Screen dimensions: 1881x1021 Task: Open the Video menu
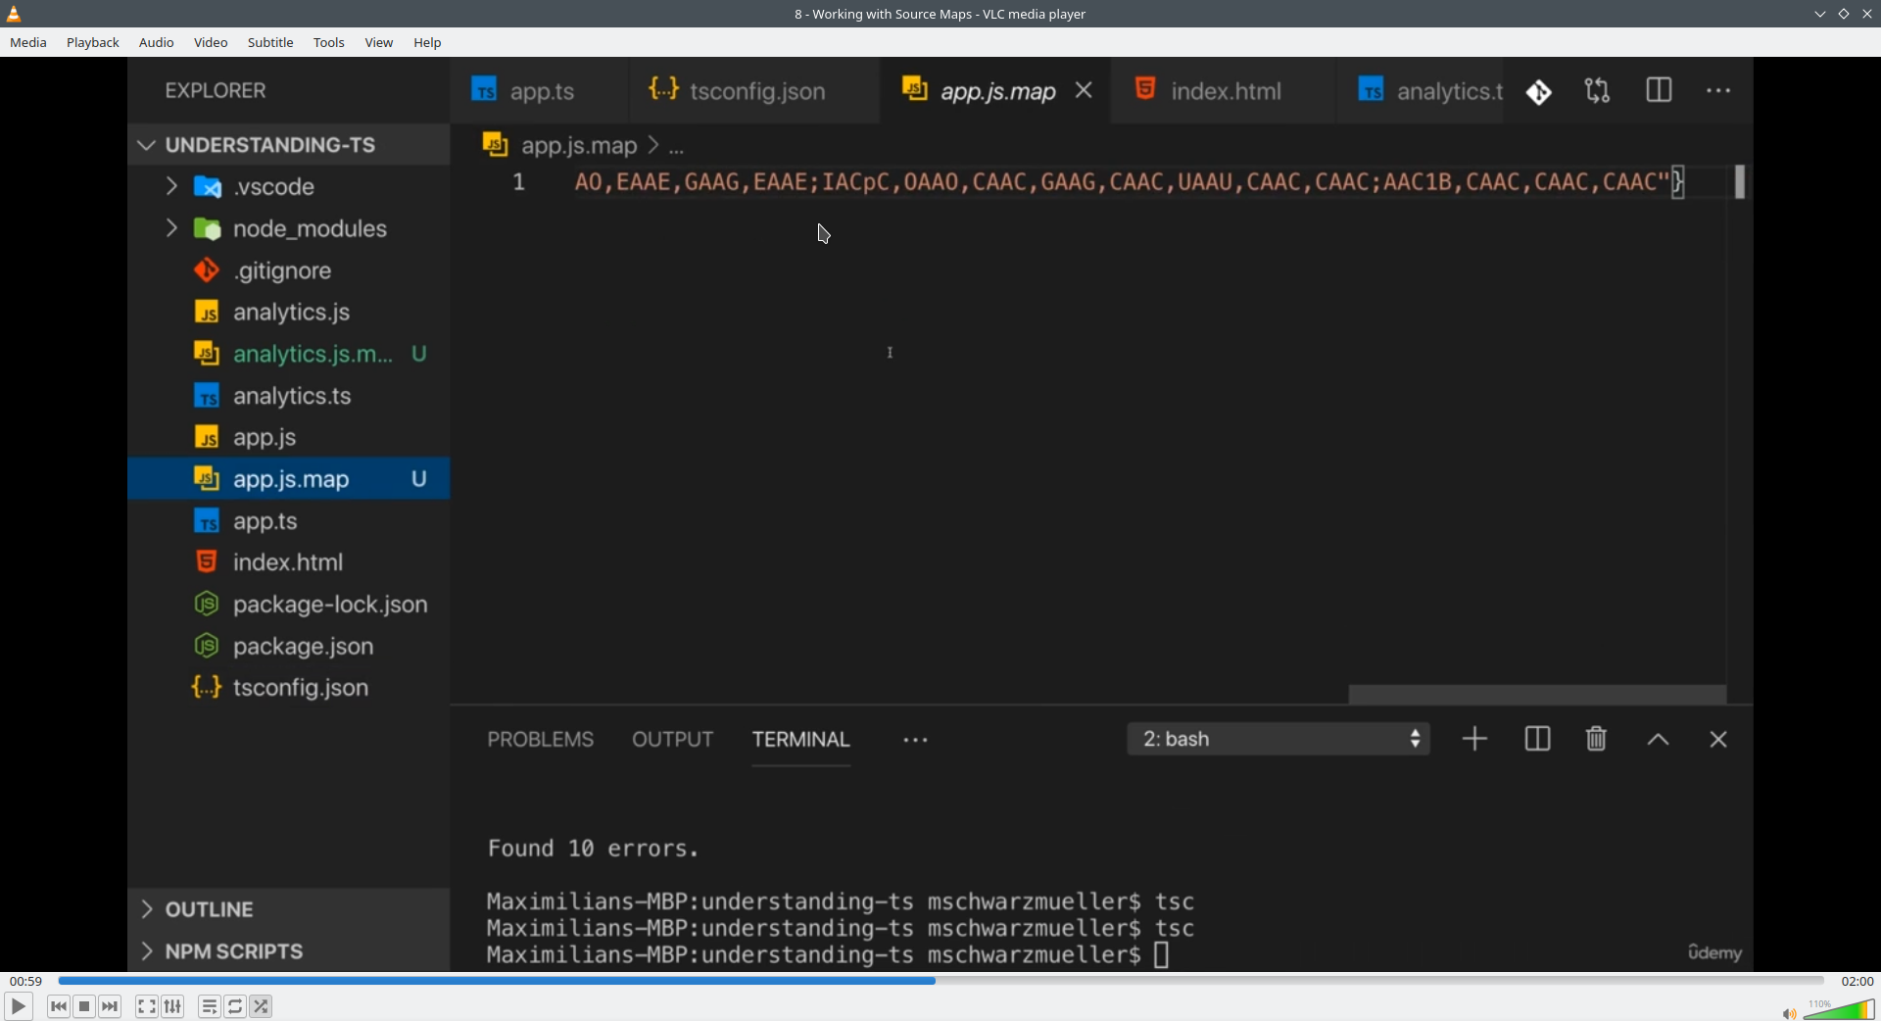click(x=211, y=43)
